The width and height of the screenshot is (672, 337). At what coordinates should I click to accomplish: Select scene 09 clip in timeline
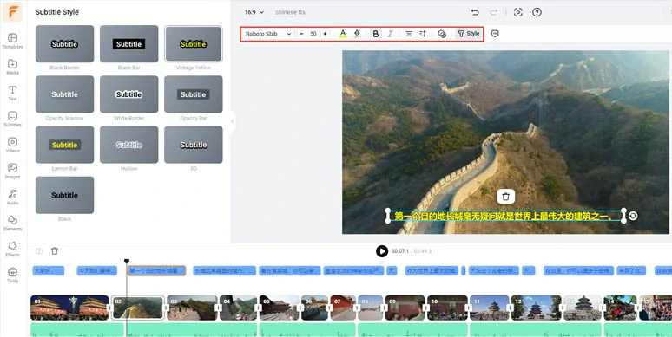click(405, 308)
